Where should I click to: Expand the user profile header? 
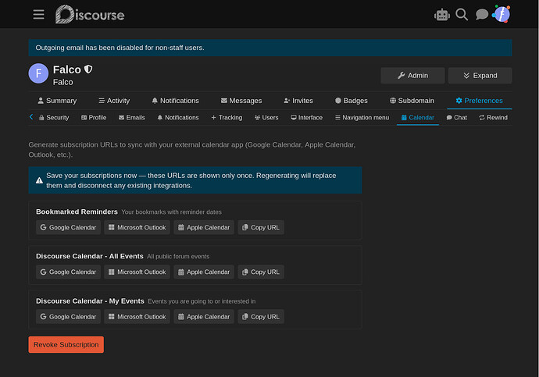[x=480, y=76]
